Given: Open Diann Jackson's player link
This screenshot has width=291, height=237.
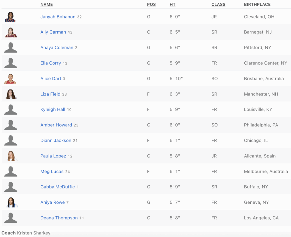Looking at the screenshot, I should (x=56, y=140).
